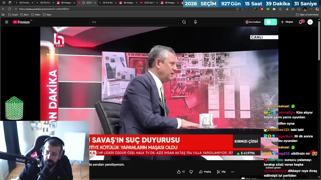Viewport: 321px width, 180px height.
Task: Create a clip with Klip button
Action: tap(221, 172)
